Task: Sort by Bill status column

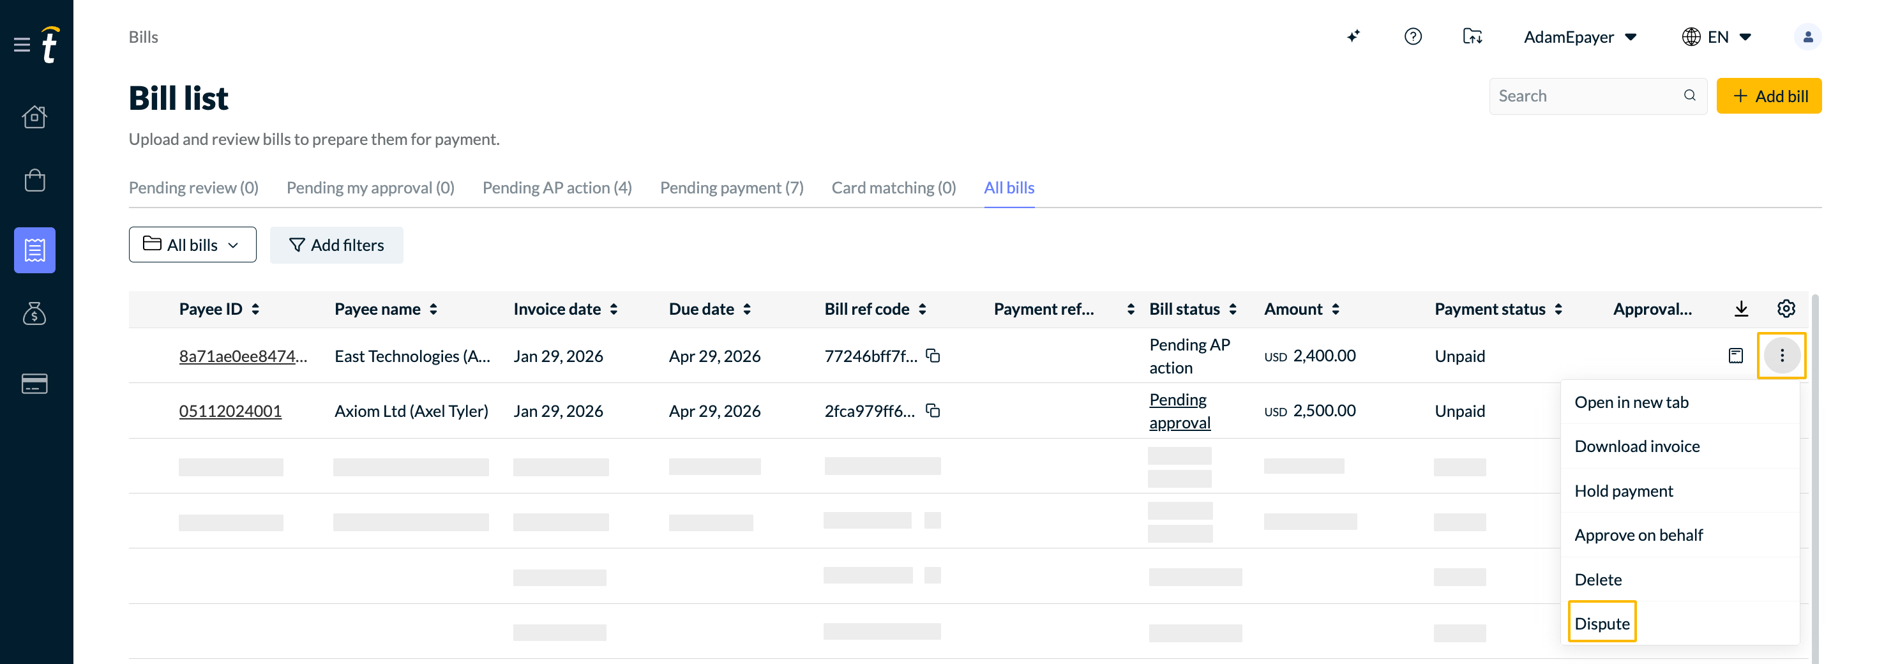Action: click(x=1233, y=309)
